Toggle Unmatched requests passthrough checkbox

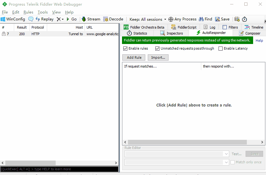[157, 48]
